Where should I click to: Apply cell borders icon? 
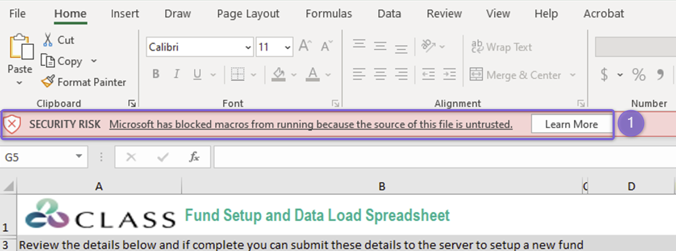[237, 74]
